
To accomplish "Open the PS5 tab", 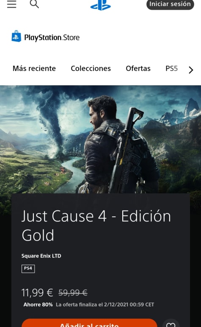I will coord(171,68).
